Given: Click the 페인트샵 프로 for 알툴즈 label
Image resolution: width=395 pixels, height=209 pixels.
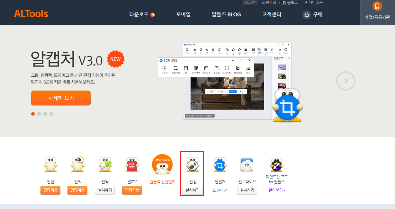Looking at the screenshot, I should [x=277, y=179].
